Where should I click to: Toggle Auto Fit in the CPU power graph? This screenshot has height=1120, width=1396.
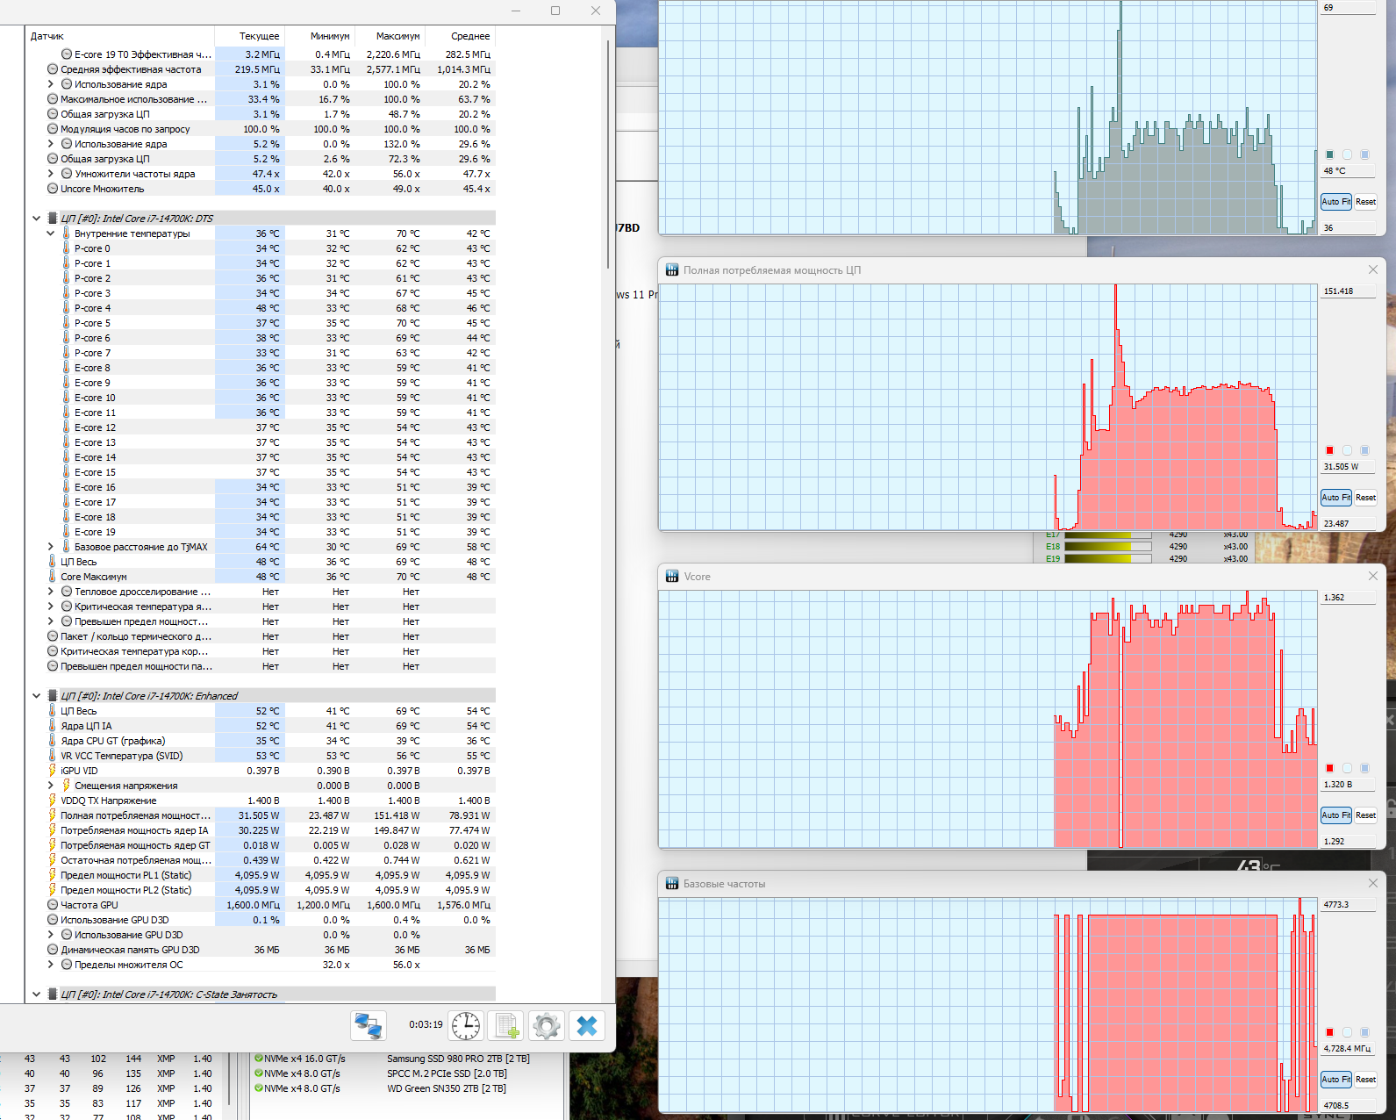[x=1335, y=498]
